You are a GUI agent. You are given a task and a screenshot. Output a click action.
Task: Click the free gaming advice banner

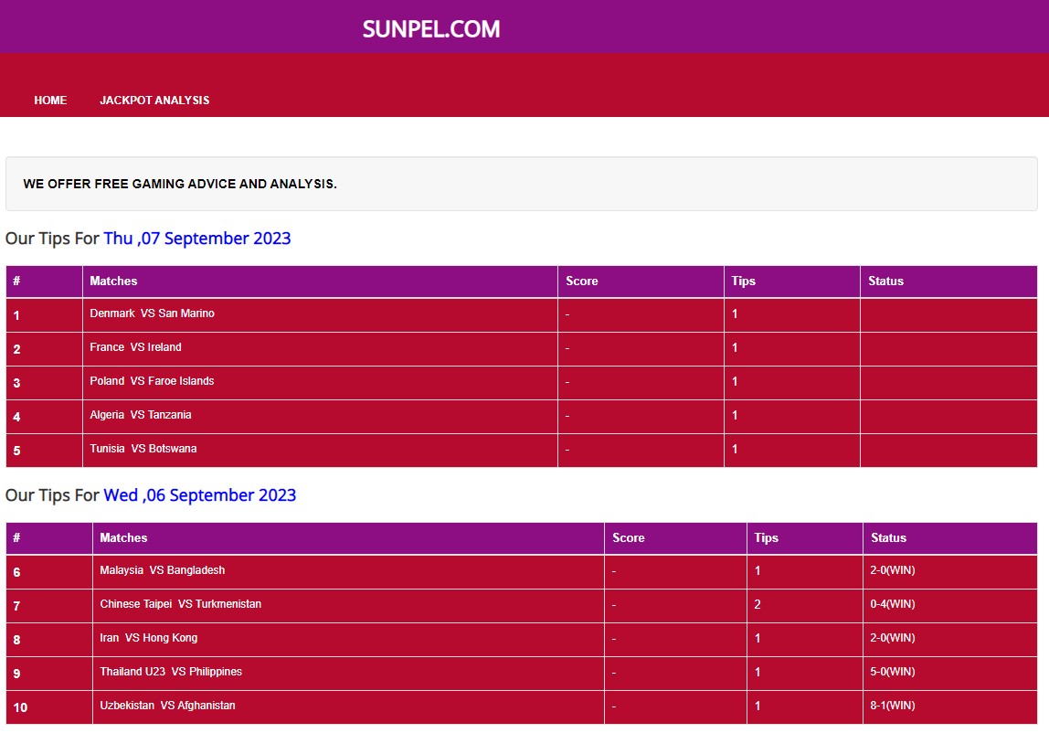coord(180,184)
